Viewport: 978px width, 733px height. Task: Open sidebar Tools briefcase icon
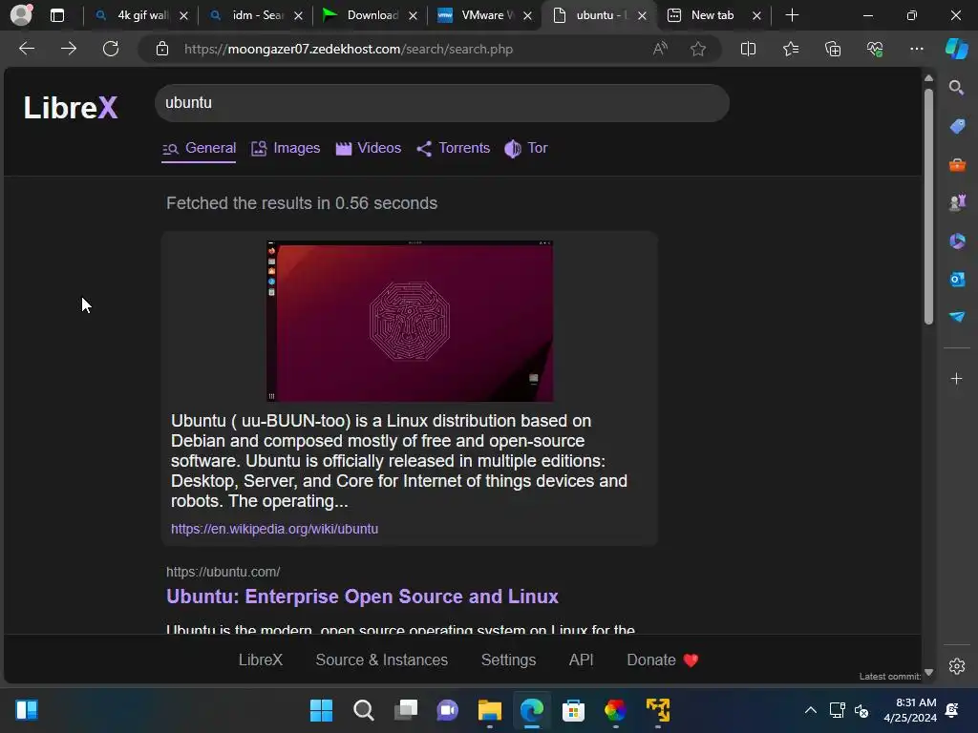tap(957, 164)
